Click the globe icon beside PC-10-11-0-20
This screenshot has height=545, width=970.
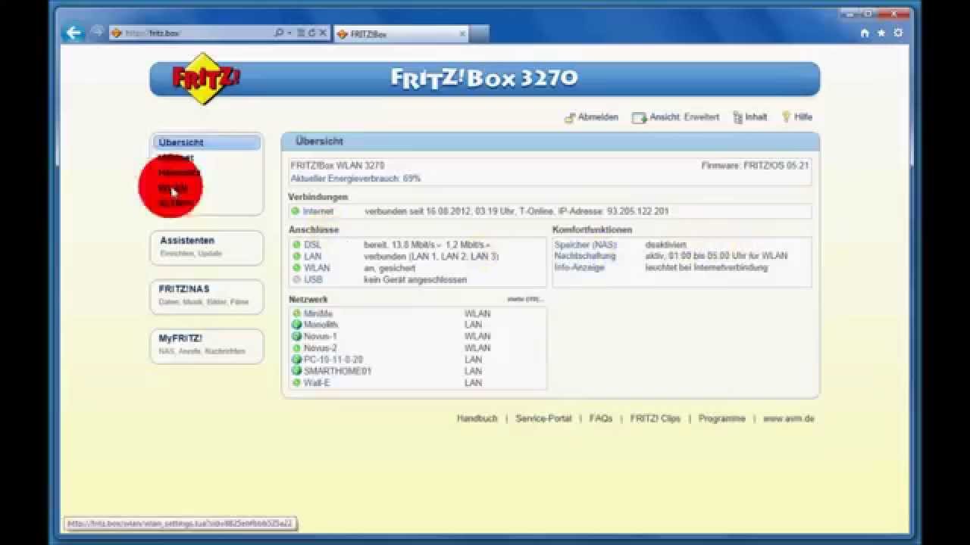[297, 360]
